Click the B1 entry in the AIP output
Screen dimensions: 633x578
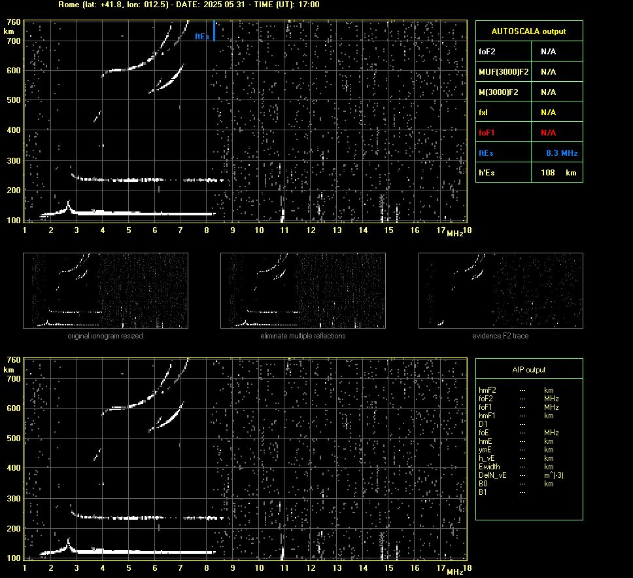coord(483,492)
